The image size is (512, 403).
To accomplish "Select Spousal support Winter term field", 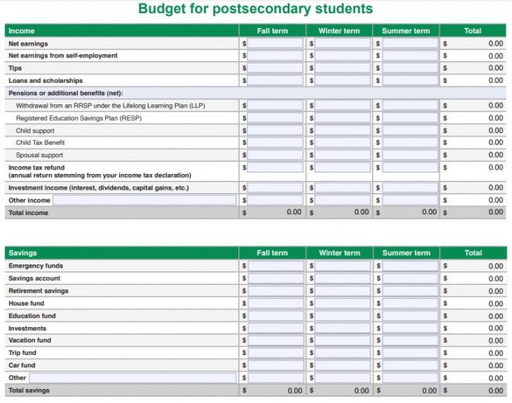I will pos(343,155).
